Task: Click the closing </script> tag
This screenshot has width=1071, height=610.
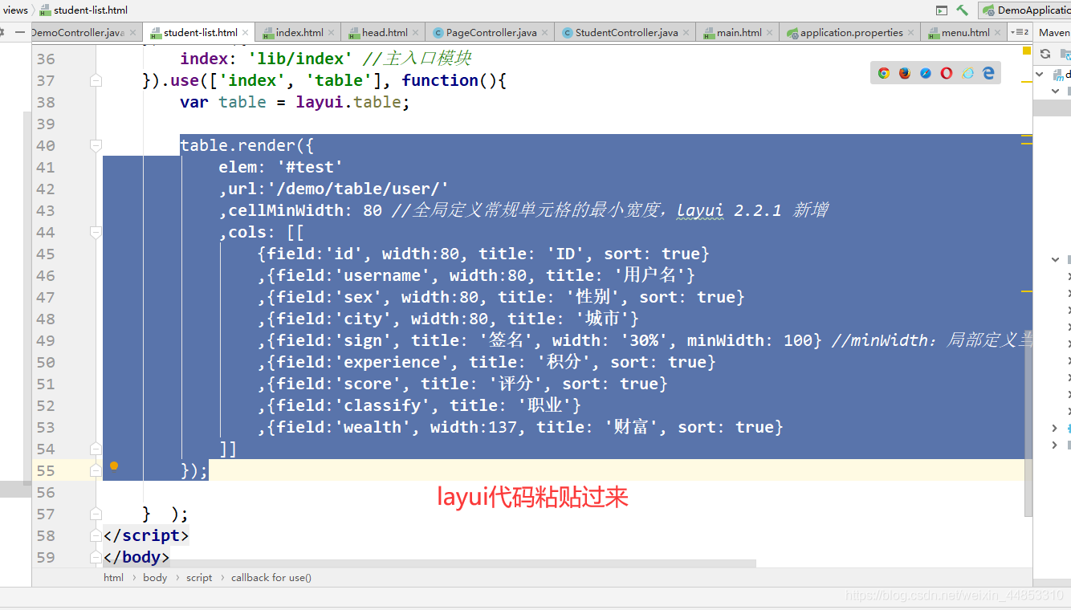Action: click(x=146, y=535)
